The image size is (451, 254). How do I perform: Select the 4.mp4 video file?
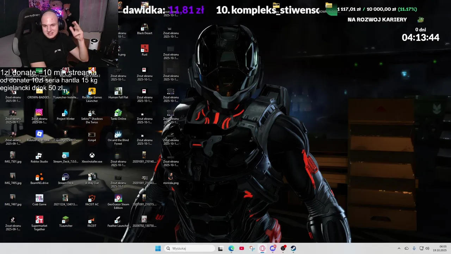pos(92,137)
